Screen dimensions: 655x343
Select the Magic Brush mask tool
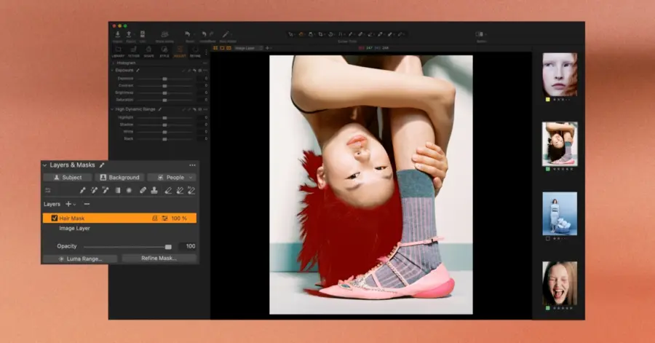point(94,191)
